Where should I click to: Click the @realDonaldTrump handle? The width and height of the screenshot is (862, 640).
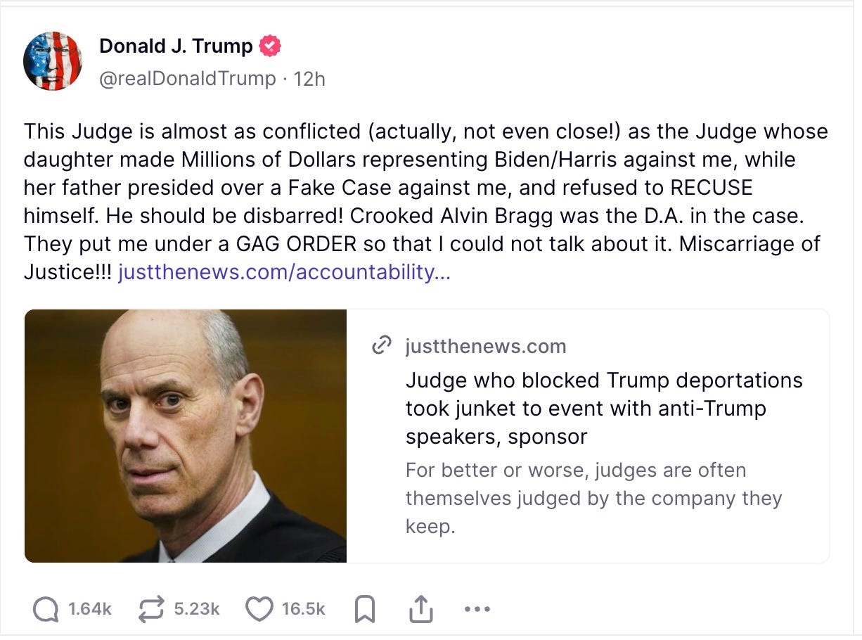click(x=188, y=79)
